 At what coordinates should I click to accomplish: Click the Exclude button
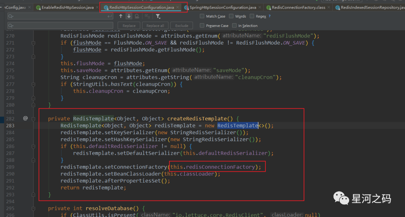(181, 25)
